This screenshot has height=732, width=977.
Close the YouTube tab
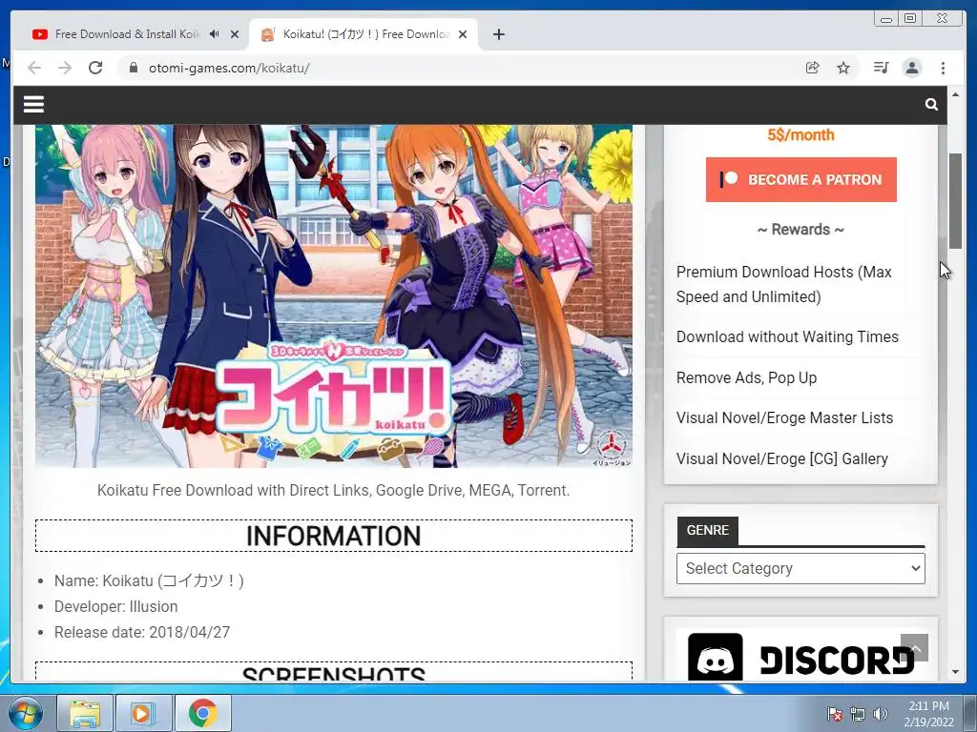point(235,34)
